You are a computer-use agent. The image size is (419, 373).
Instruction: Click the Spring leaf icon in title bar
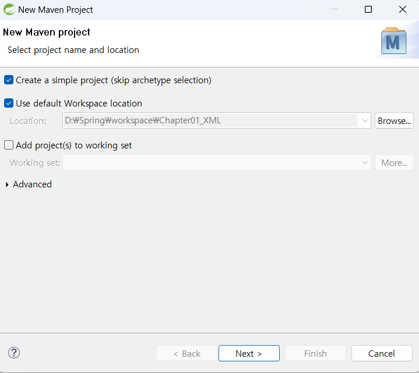tap(9, 10)
